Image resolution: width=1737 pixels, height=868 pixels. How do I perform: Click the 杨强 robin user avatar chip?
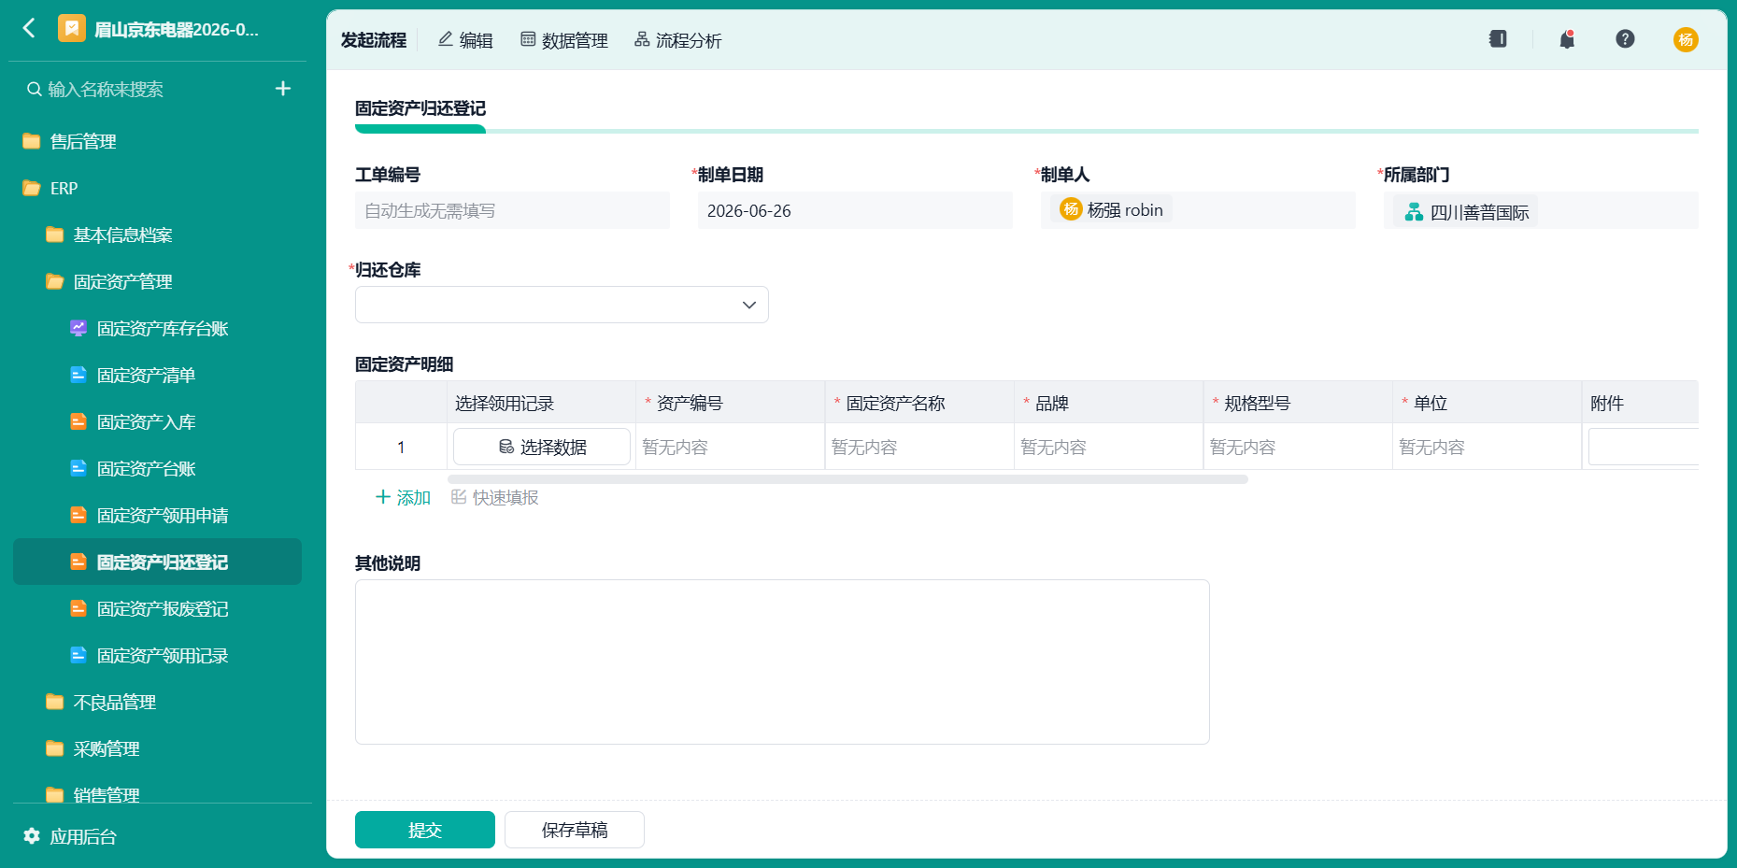[1111, 209]
